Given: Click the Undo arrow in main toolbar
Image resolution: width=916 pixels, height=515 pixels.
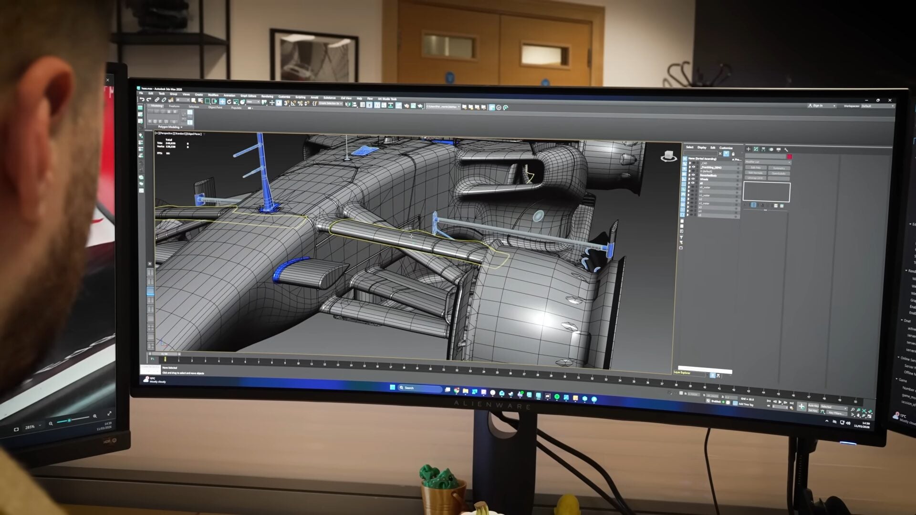Looking at the screenshot, I should point(142,99).
